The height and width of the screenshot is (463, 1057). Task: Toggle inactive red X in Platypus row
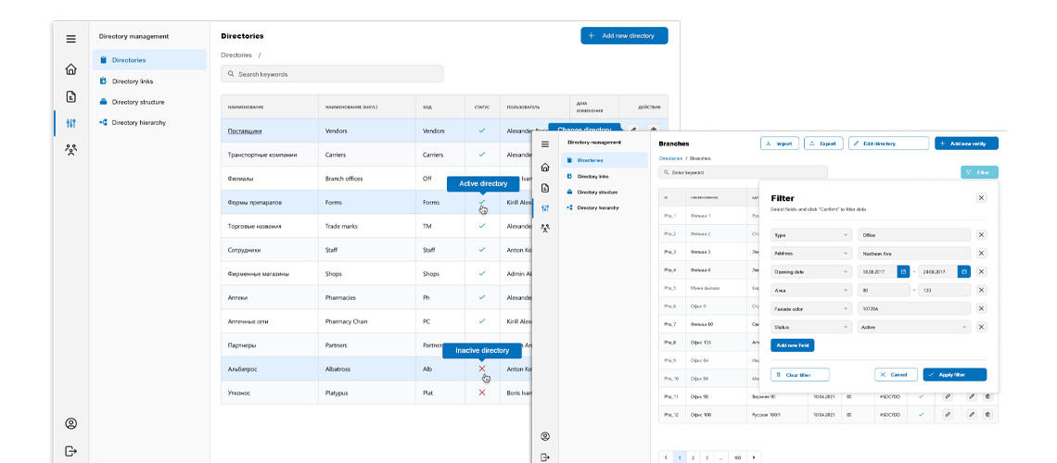(482, 393)
